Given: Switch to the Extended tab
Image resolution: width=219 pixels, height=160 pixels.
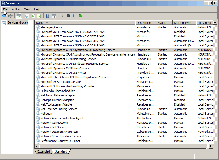Looking at the screenshot, I should (44, 151).
